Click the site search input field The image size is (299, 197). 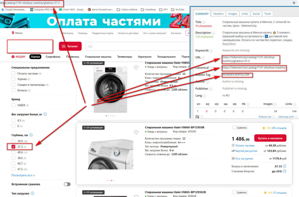pos(137,46)
